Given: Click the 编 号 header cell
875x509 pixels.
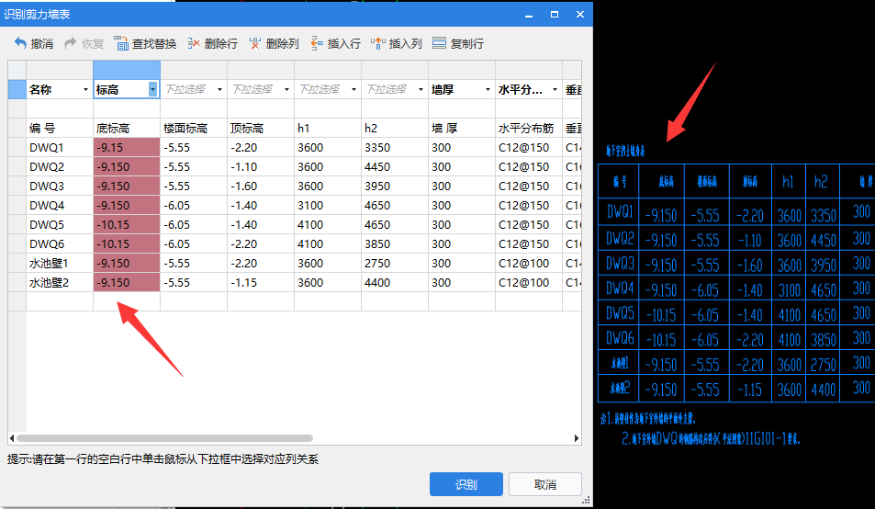Looking at the screenshot, I should (60, 129).
